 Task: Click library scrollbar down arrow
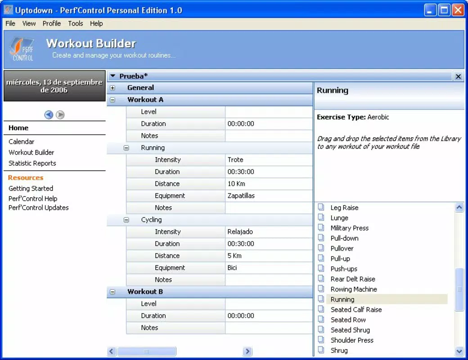click(x=459, y=351)
